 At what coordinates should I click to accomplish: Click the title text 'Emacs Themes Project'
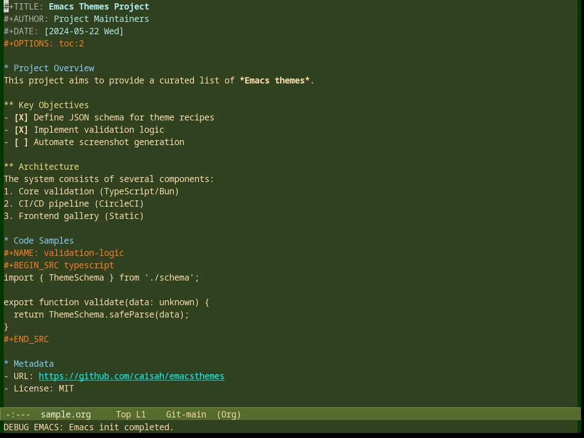click(99, 7)
